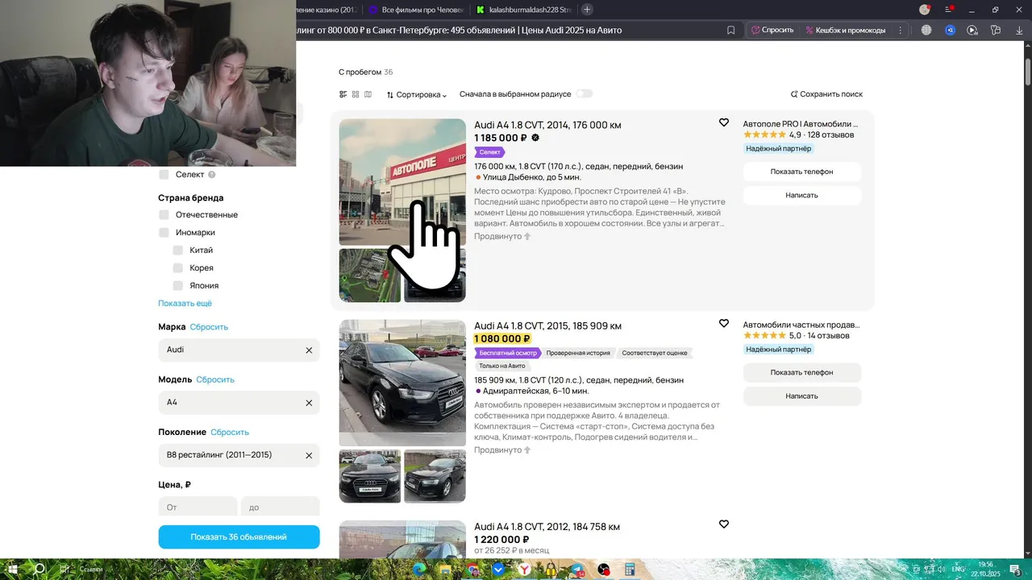The width and height of the screenshot is (1032, 580).
Task: Show phone for Автомобили частных продавцов
Action: tap(801, 372)
